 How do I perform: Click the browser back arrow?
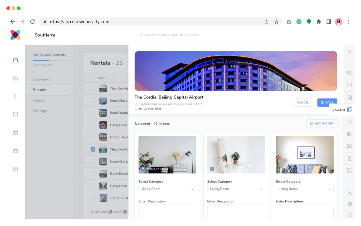pyautogui.click(x=12, y=22)
